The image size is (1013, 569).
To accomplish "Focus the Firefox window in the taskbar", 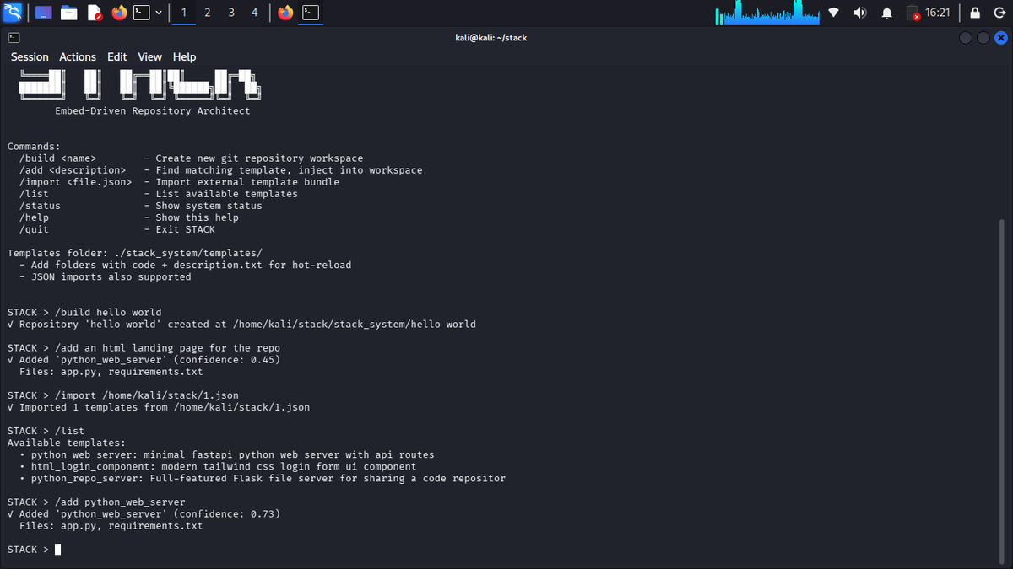I will [285, 13].
